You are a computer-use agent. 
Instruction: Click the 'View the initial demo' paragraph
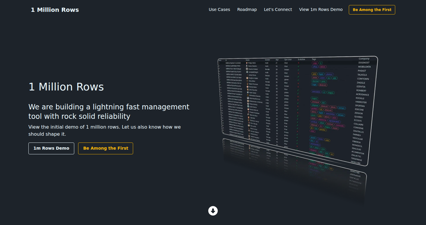pyautogui.click(x=105, y=130)
